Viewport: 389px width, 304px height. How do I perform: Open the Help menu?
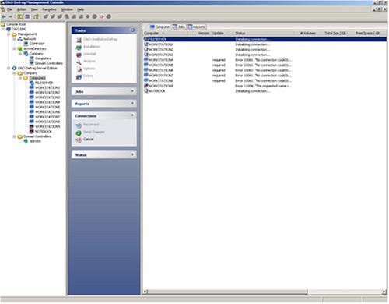click(80, 9)
